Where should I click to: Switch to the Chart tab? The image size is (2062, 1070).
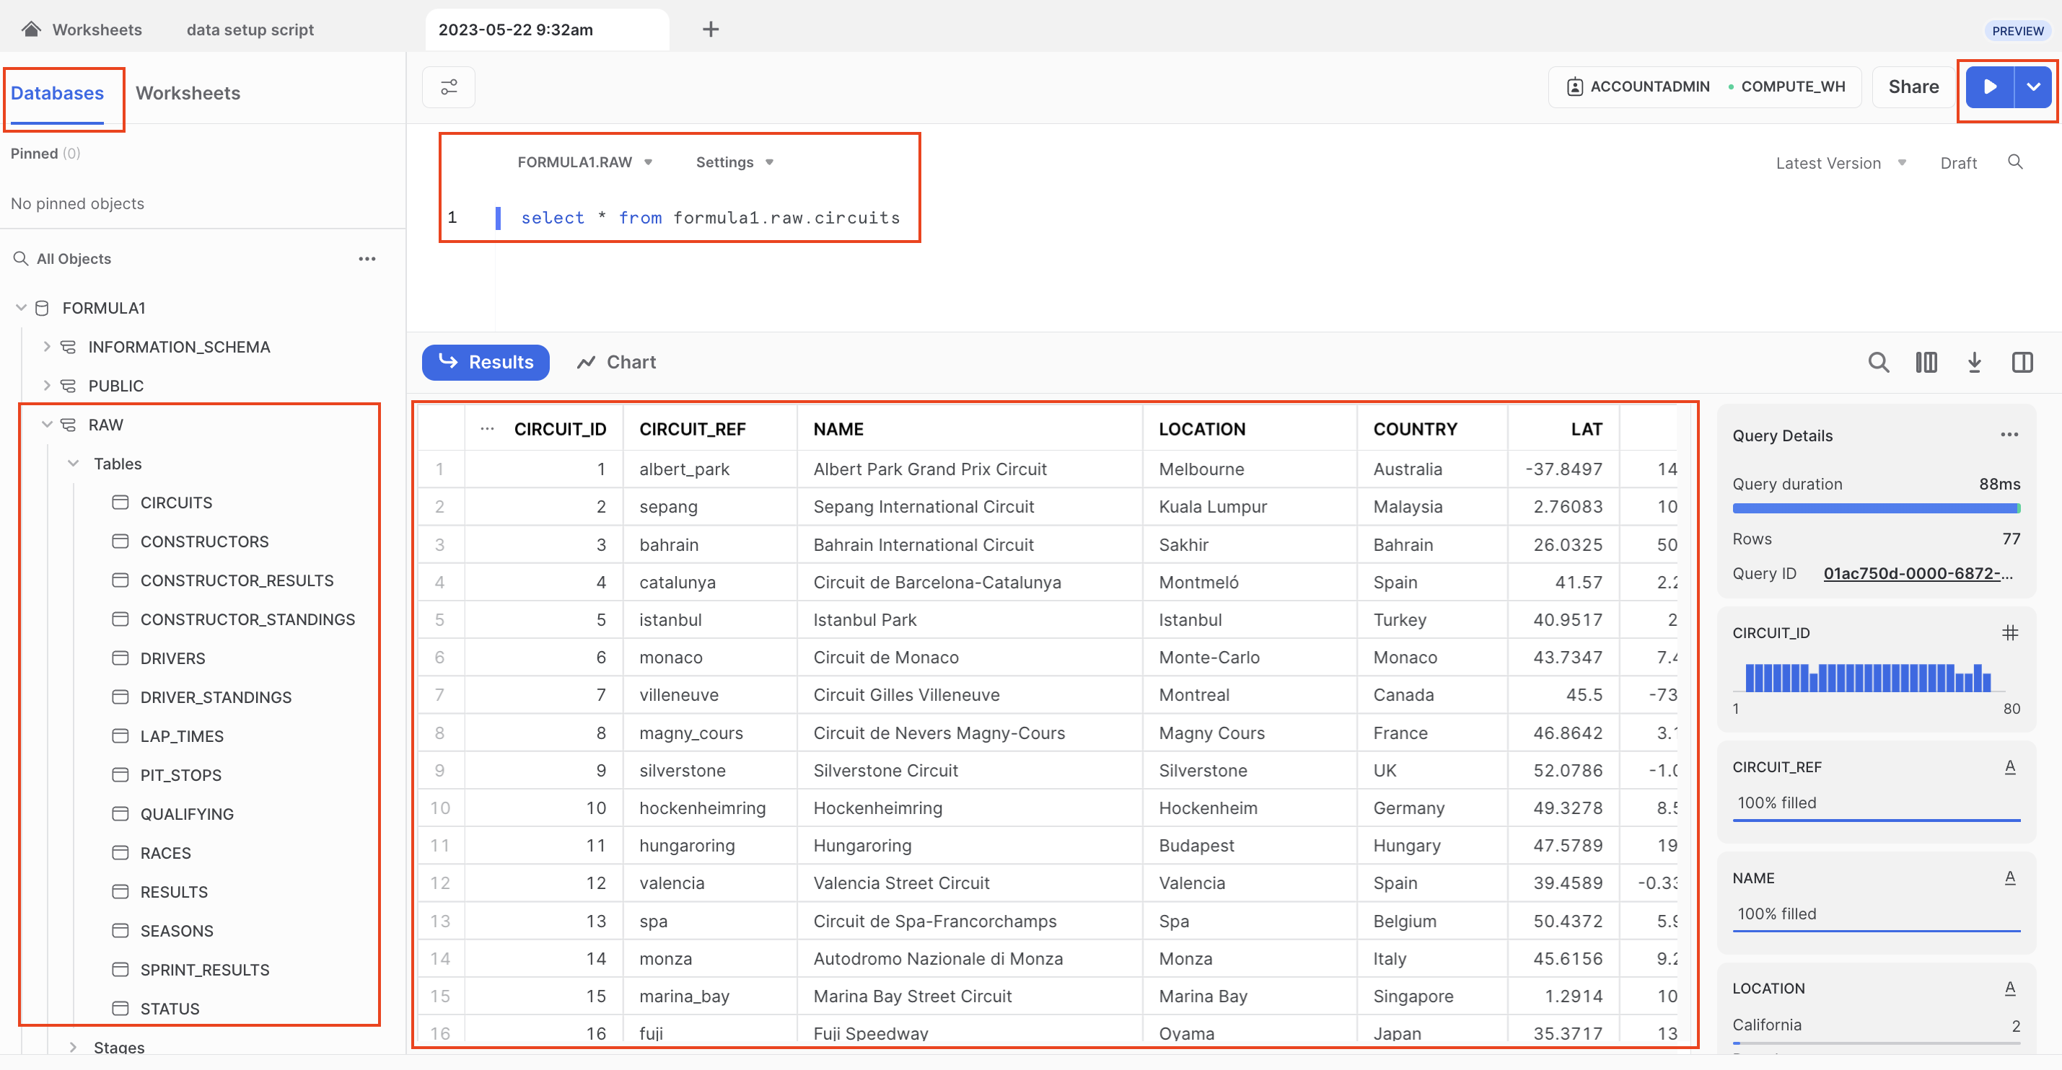click(616, 362)
